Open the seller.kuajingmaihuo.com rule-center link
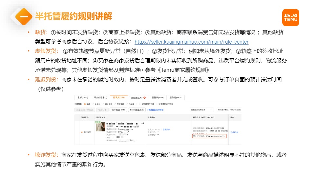The image size is (315, 177). 191,42
